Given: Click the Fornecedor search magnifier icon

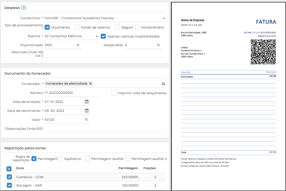Looking at the screenshot, I should [163, 84].
